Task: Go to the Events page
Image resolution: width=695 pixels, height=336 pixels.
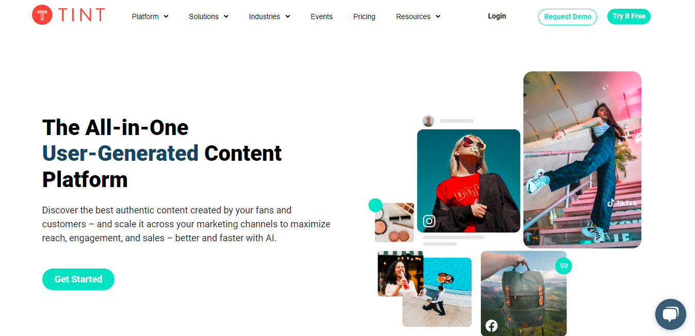Action: point(321,16)
